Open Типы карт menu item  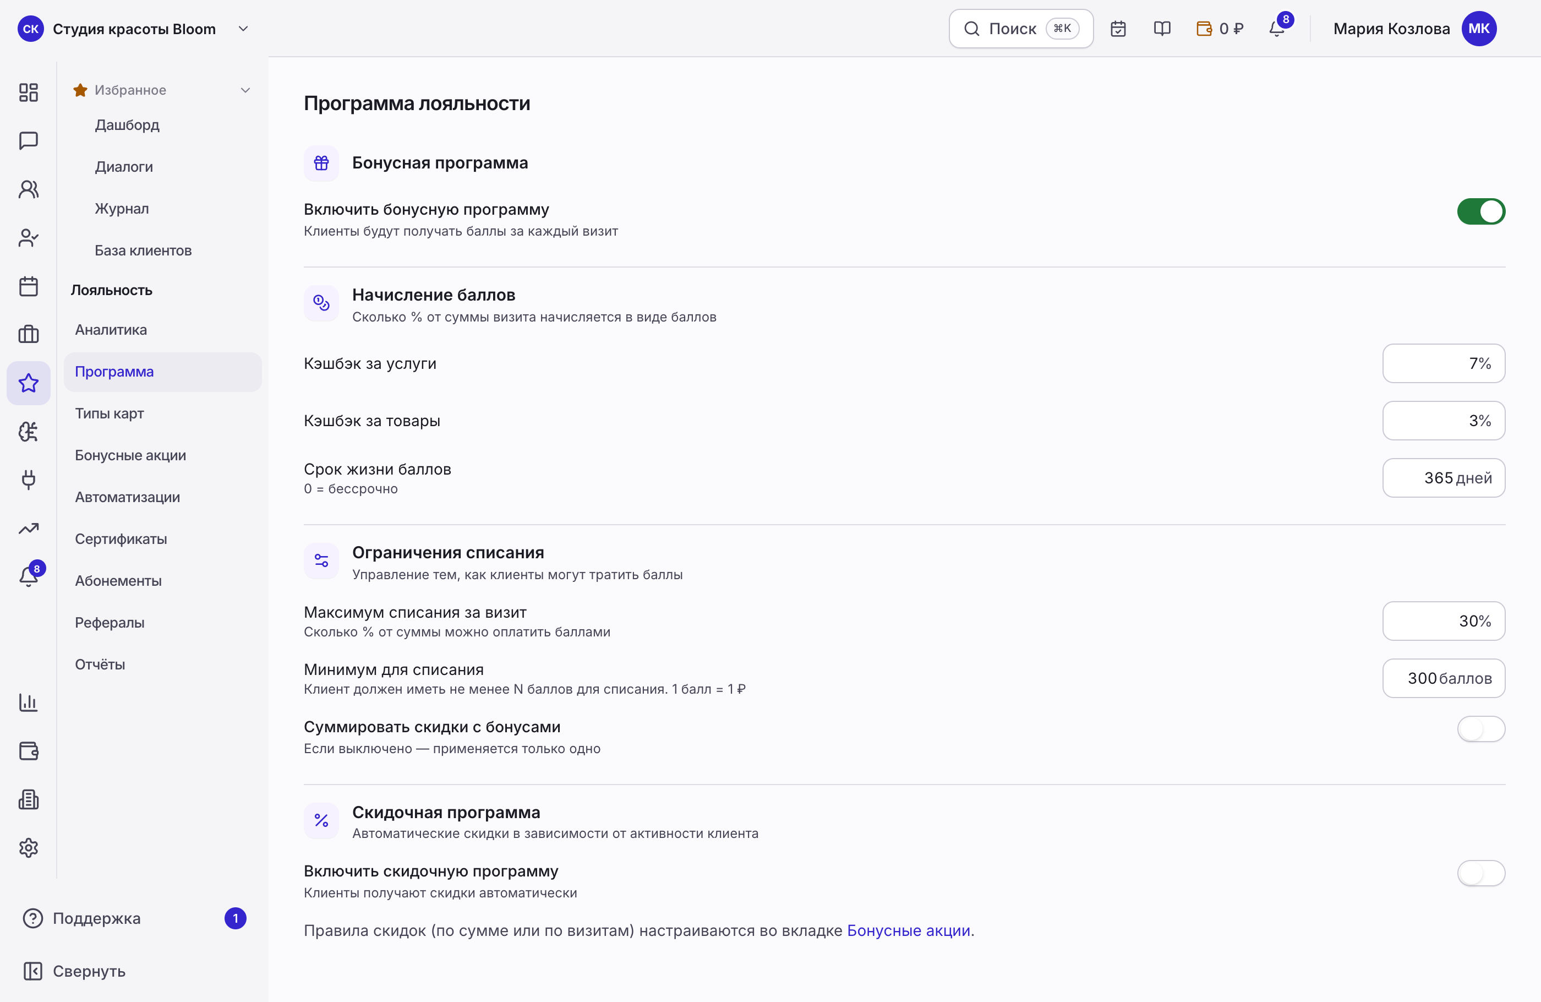pos(162,413)
